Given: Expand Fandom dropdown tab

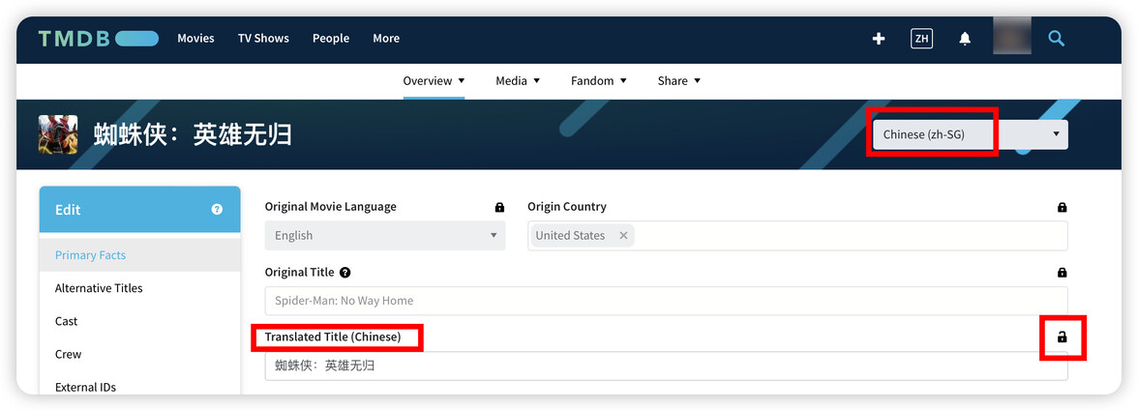Looking at the screenshot, I should click(x=599, y=81).
